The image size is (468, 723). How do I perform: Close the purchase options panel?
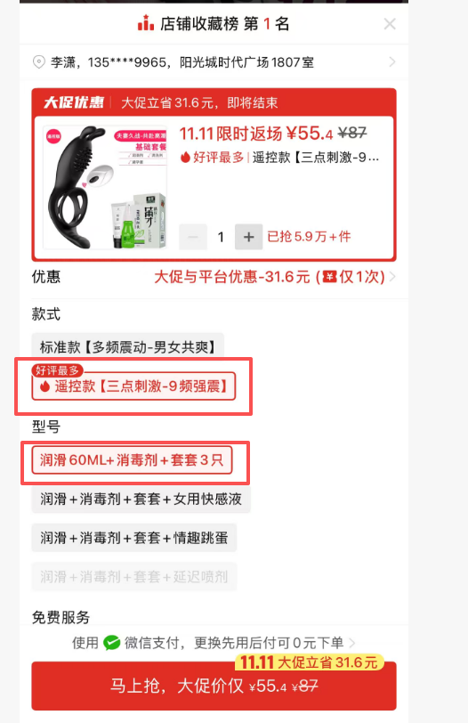pyautogui.click(x=390, y=24)
